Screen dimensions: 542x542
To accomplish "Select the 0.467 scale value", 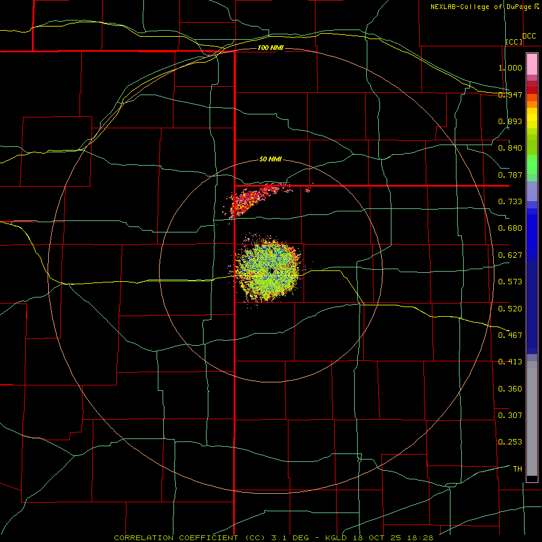I will (x=510, y=335).
